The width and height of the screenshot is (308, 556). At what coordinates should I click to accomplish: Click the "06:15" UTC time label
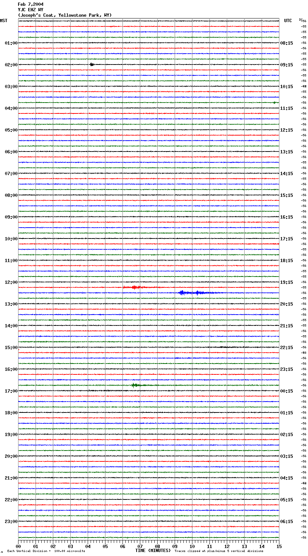point(287,522)
